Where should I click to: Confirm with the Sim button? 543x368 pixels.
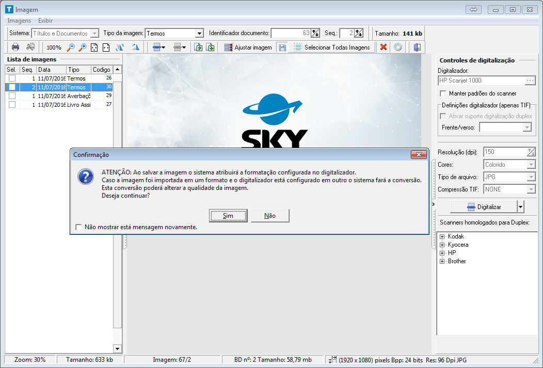228,216
